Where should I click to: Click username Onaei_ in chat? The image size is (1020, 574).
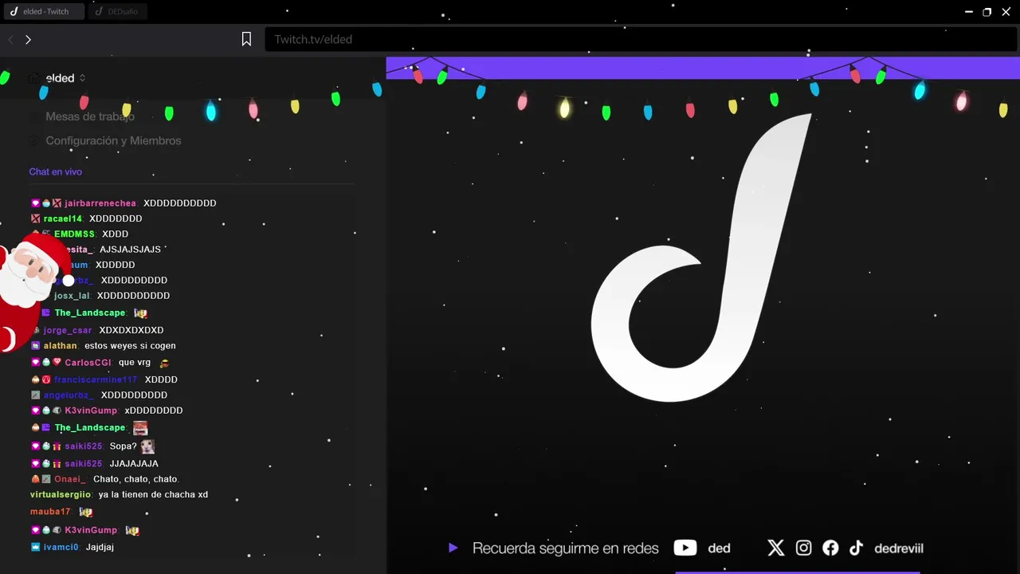point(70,479)
